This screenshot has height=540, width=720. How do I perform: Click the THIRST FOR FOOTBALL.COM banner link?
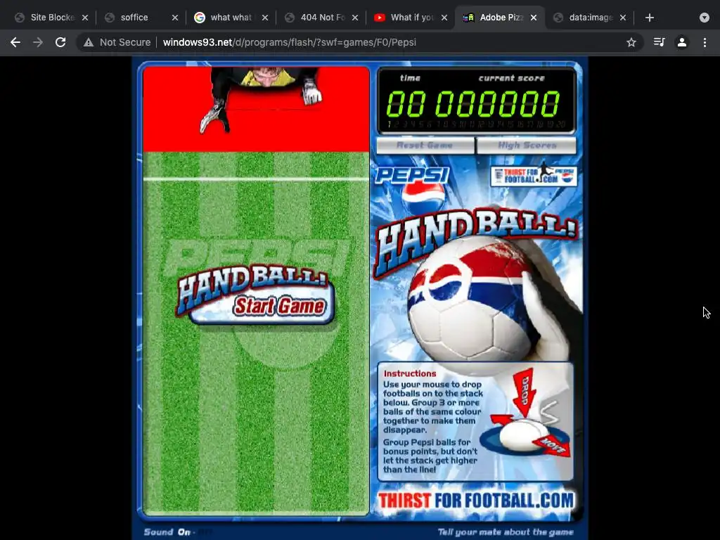[x=476, y=501]
